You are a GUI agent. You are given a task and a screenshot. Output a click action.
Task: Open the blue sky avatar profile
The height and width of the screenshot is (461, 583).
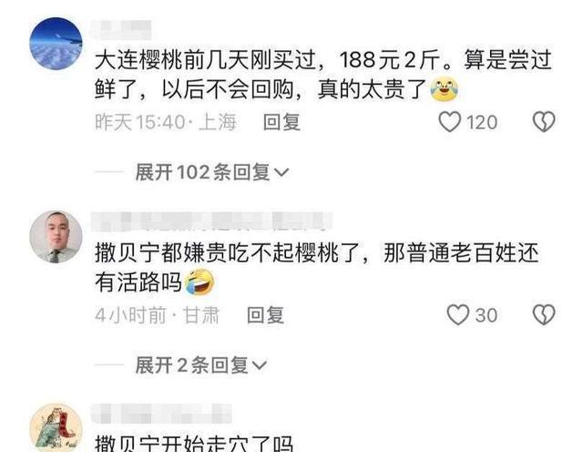[x=56, y=44]
